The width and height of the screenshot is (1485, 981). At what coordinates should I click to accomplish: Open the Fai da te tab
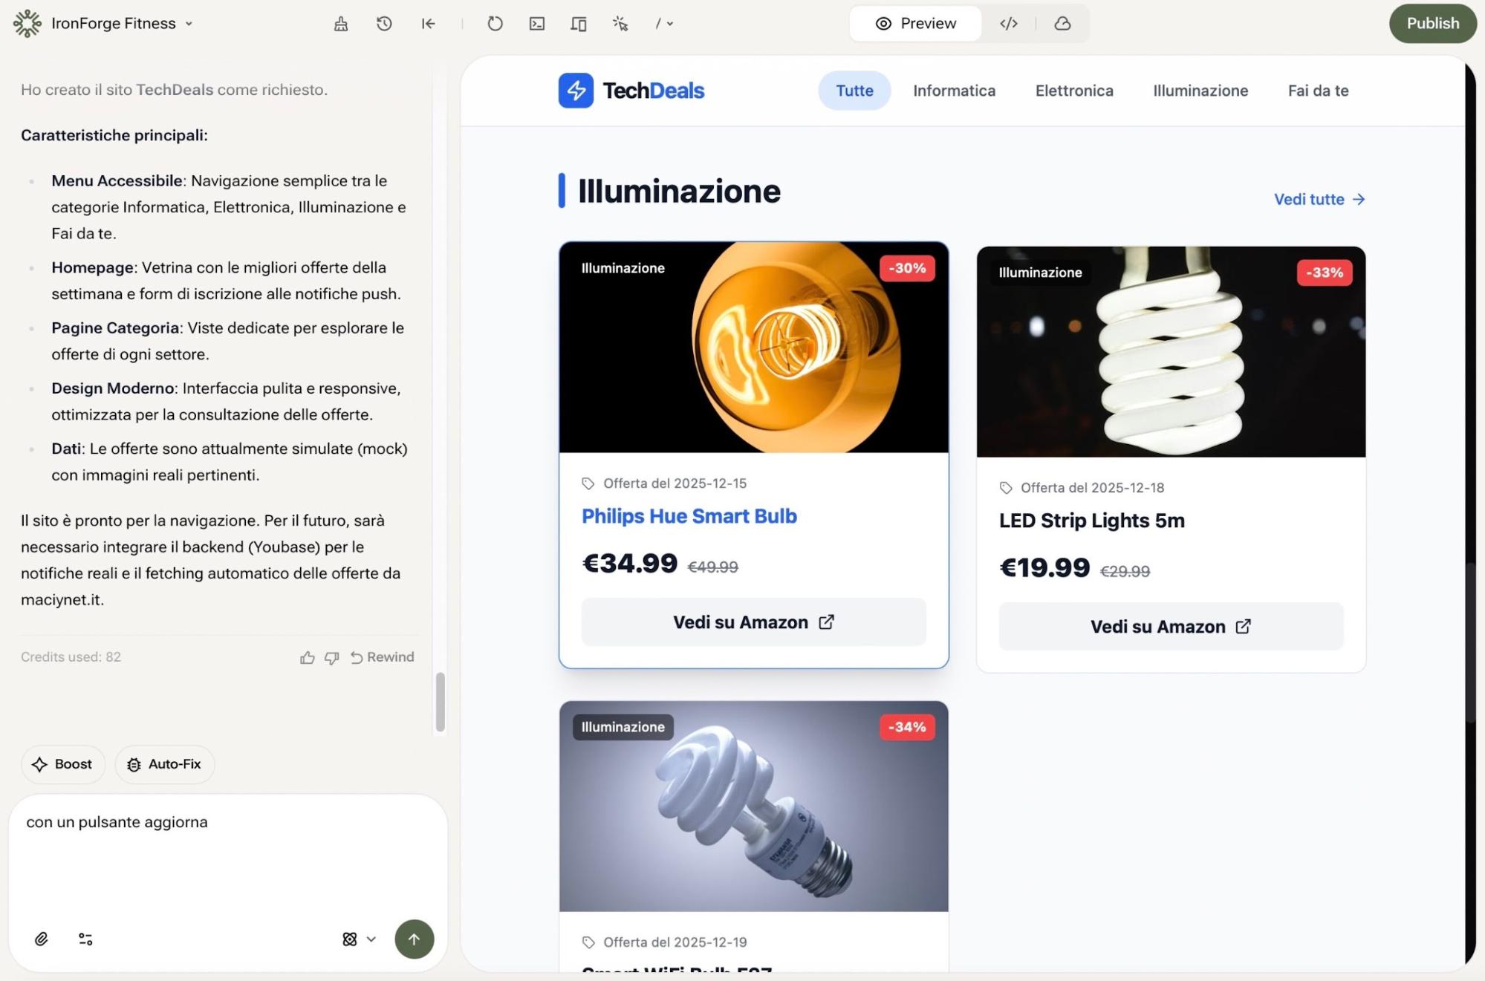coord(1318,91)
